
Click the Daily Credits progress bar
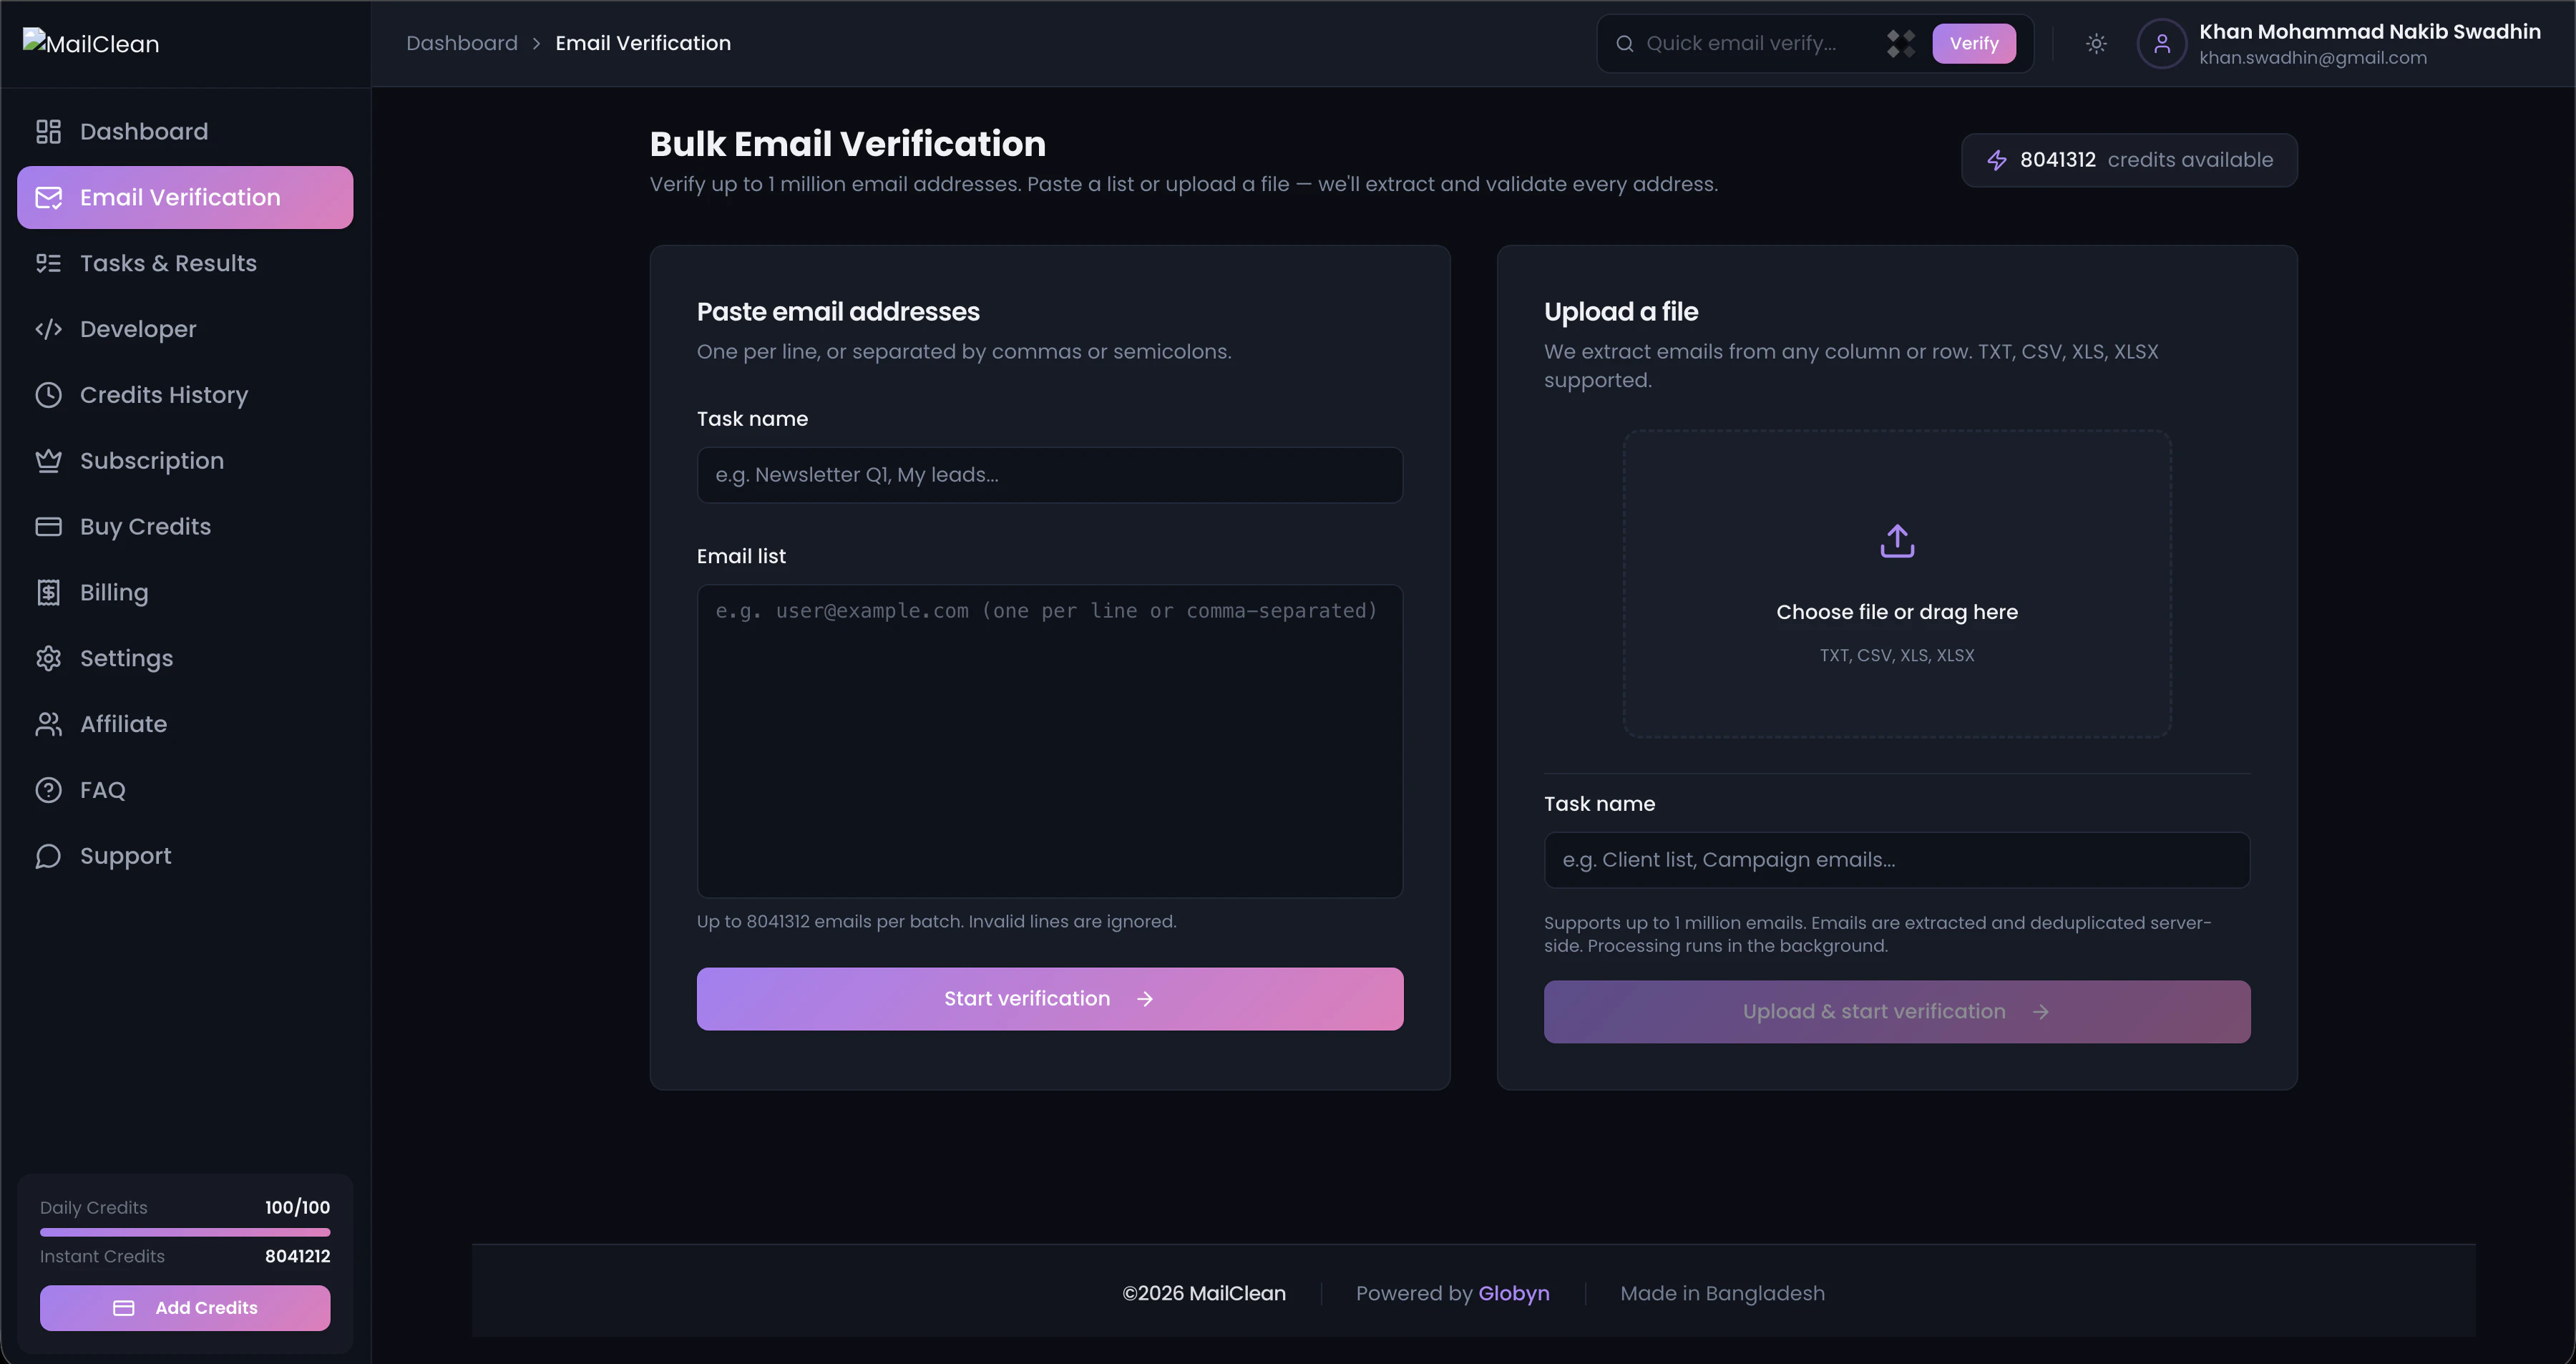185,1232
